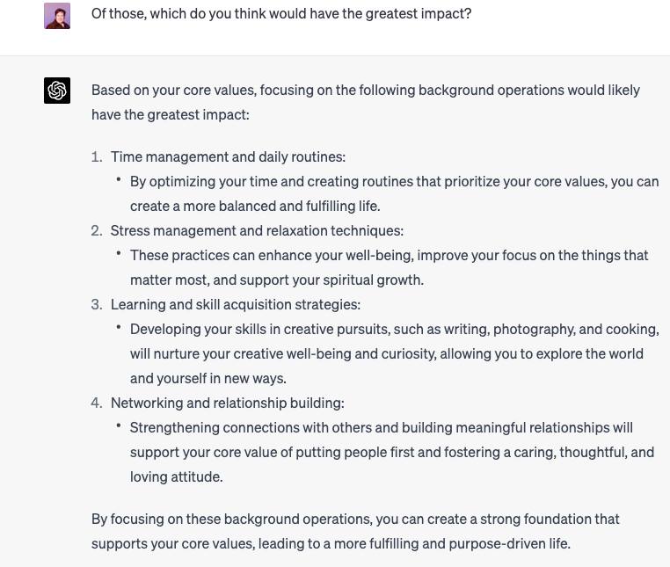Select 'Stress management and relaxation techniques' heading

(x=257, y=230)
